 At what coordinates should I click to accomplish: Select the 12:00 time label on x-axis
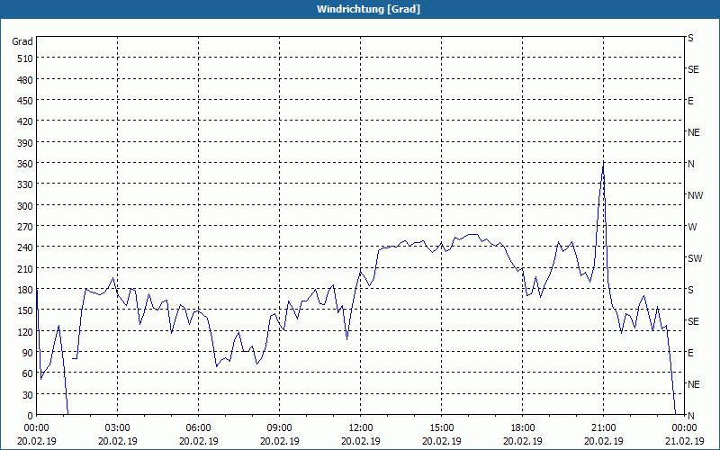[361, 428]
